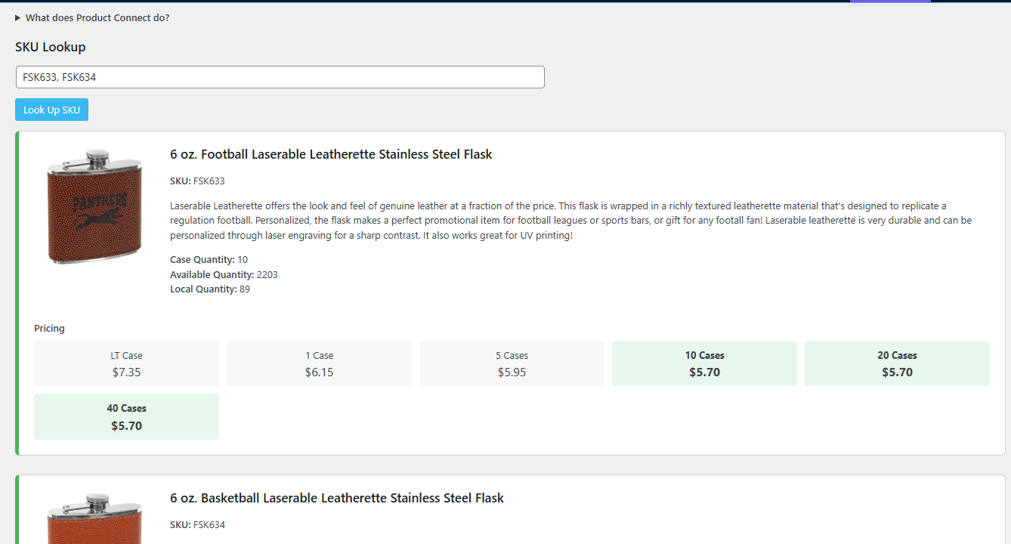Click the SKU Lookup text input field

[x=280, y=77]
